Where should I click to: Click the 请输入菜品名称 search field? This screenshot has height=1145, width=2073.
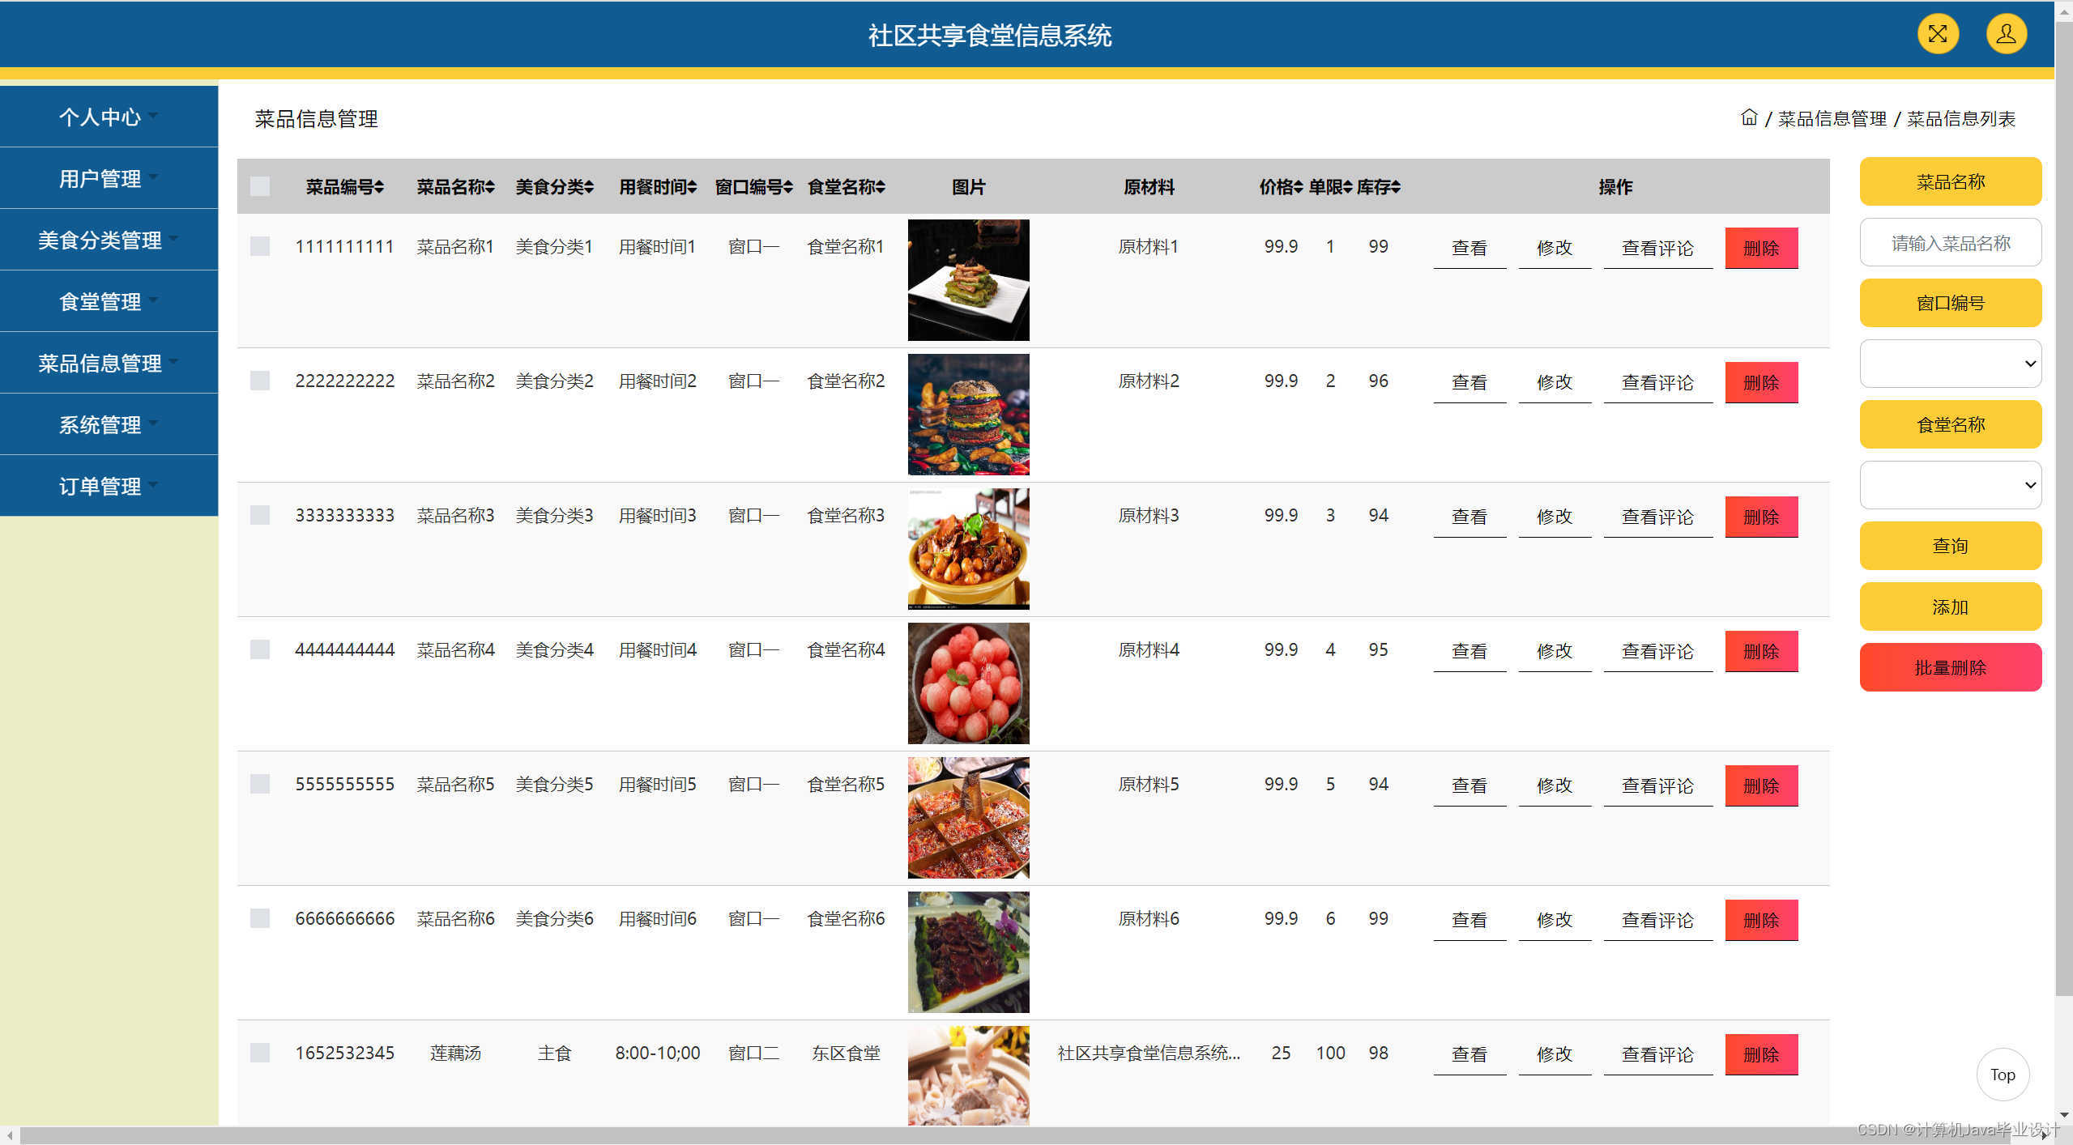1950,243
